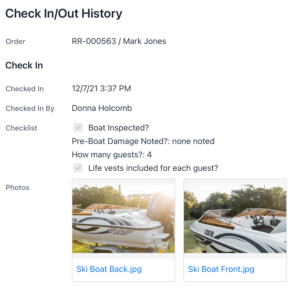
Task: Click the Check In/Out History heading
Action: (x=64, y=13)
